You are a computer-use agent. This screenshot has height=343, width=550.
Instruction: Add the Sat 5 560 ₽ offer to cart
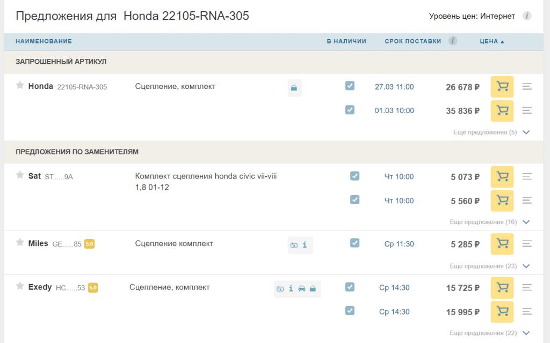point(502,200)
